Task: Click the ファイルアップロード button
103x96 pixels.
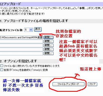Action: coord(68,84)
